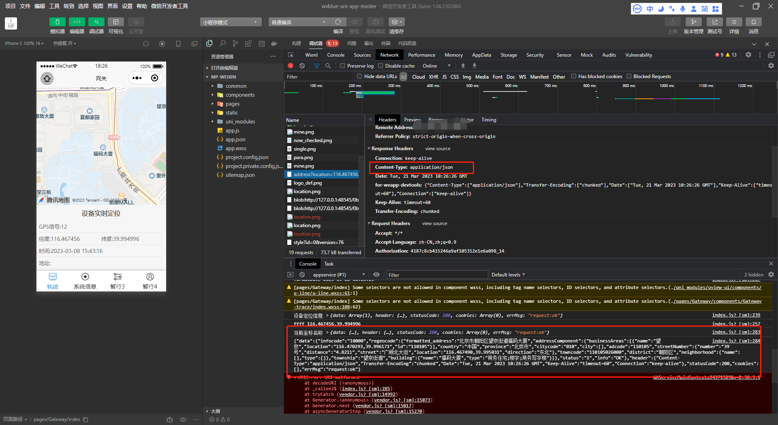Viewport: 778px width, 425px height.
Task: Open the 设置 menu
Action: click(127, 6)
